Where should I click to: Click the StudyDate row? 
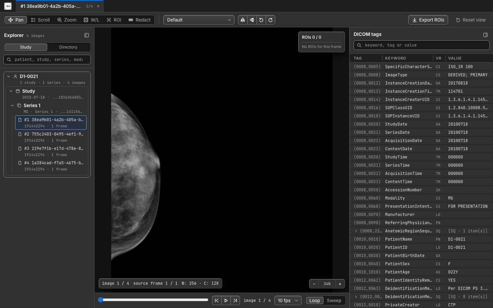click(421, 124)
